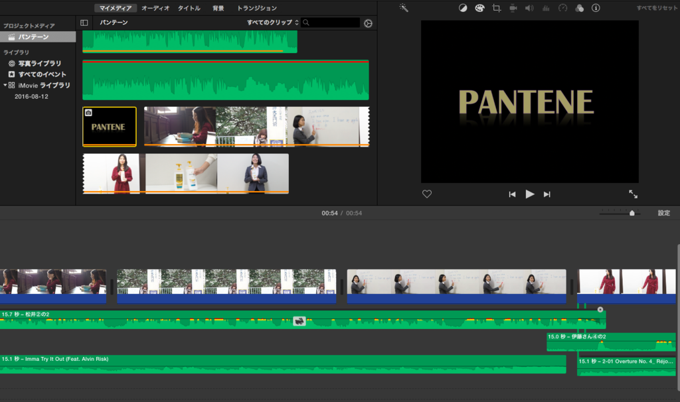This screenshot has height=402, width=680.
Task: Enter fullscreen playback with arrows icon
Action: tap(633, 194)
